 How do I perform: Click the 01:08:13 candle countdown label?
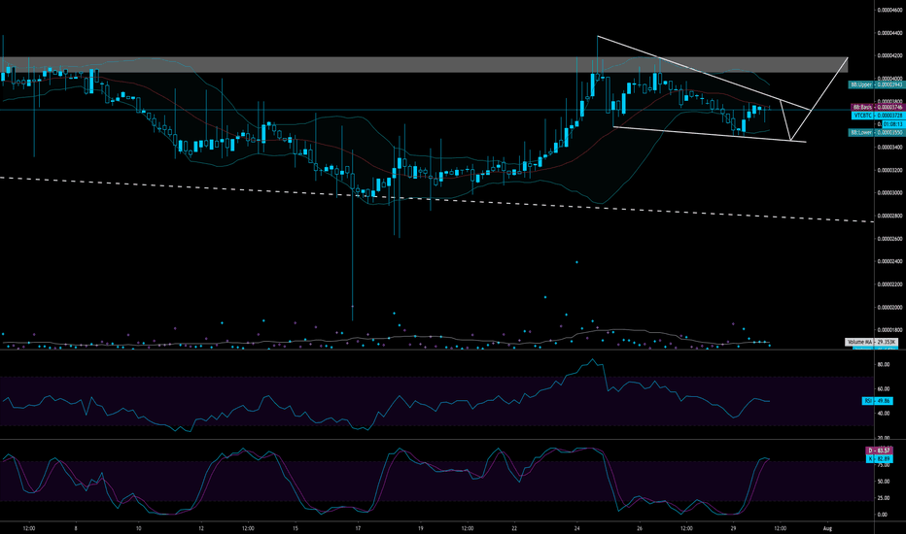(x=892, y=124)
